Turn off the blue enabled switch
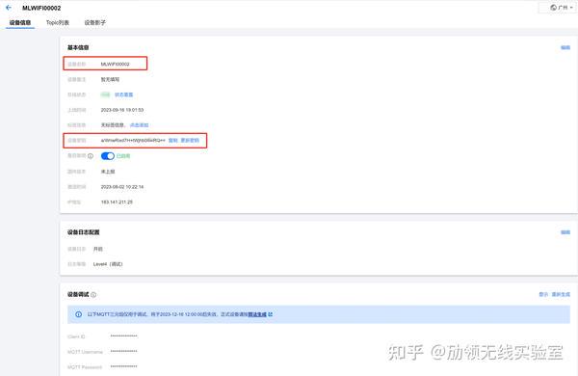Screen dimensions: 578x376 108,156
